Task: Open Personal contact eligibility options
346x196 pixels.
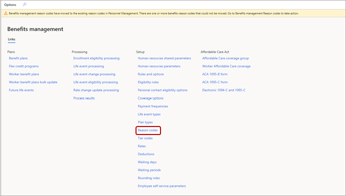Action: pos(162,90)
